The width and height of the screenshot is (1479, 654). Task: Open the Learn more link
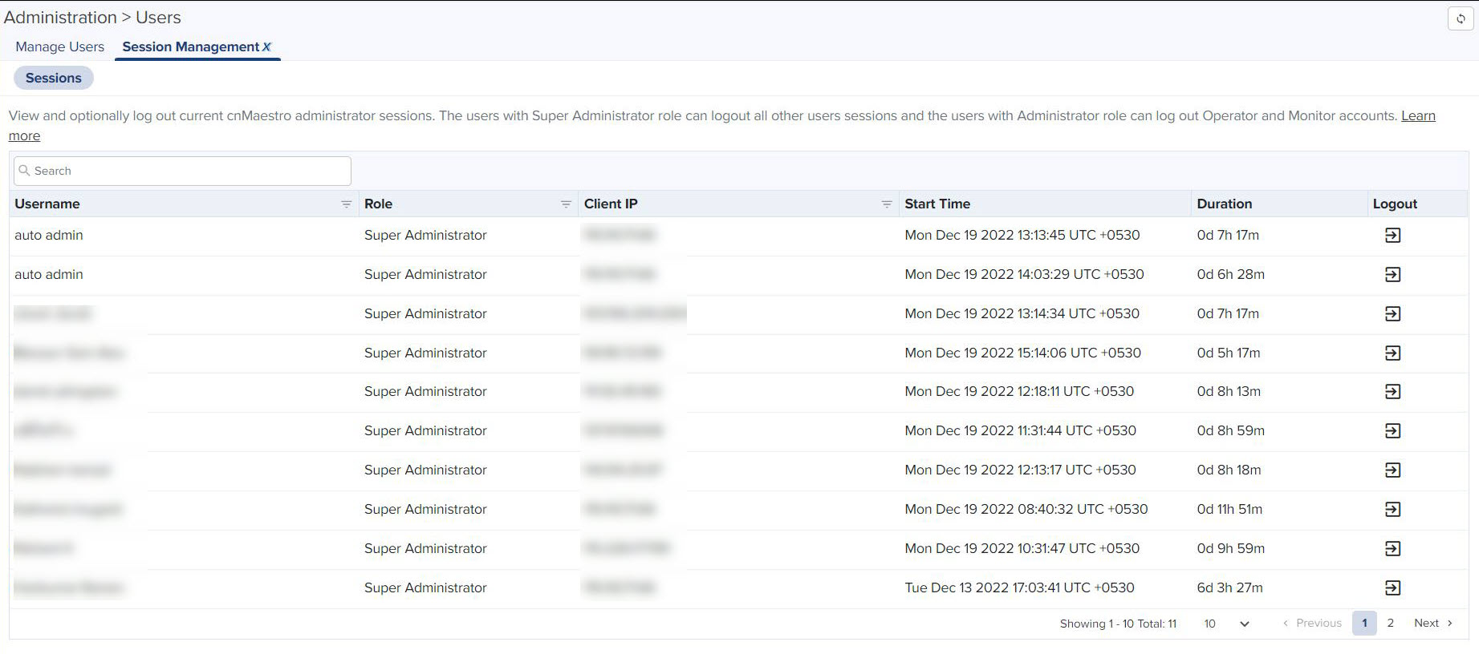(x=1418, y=116)
